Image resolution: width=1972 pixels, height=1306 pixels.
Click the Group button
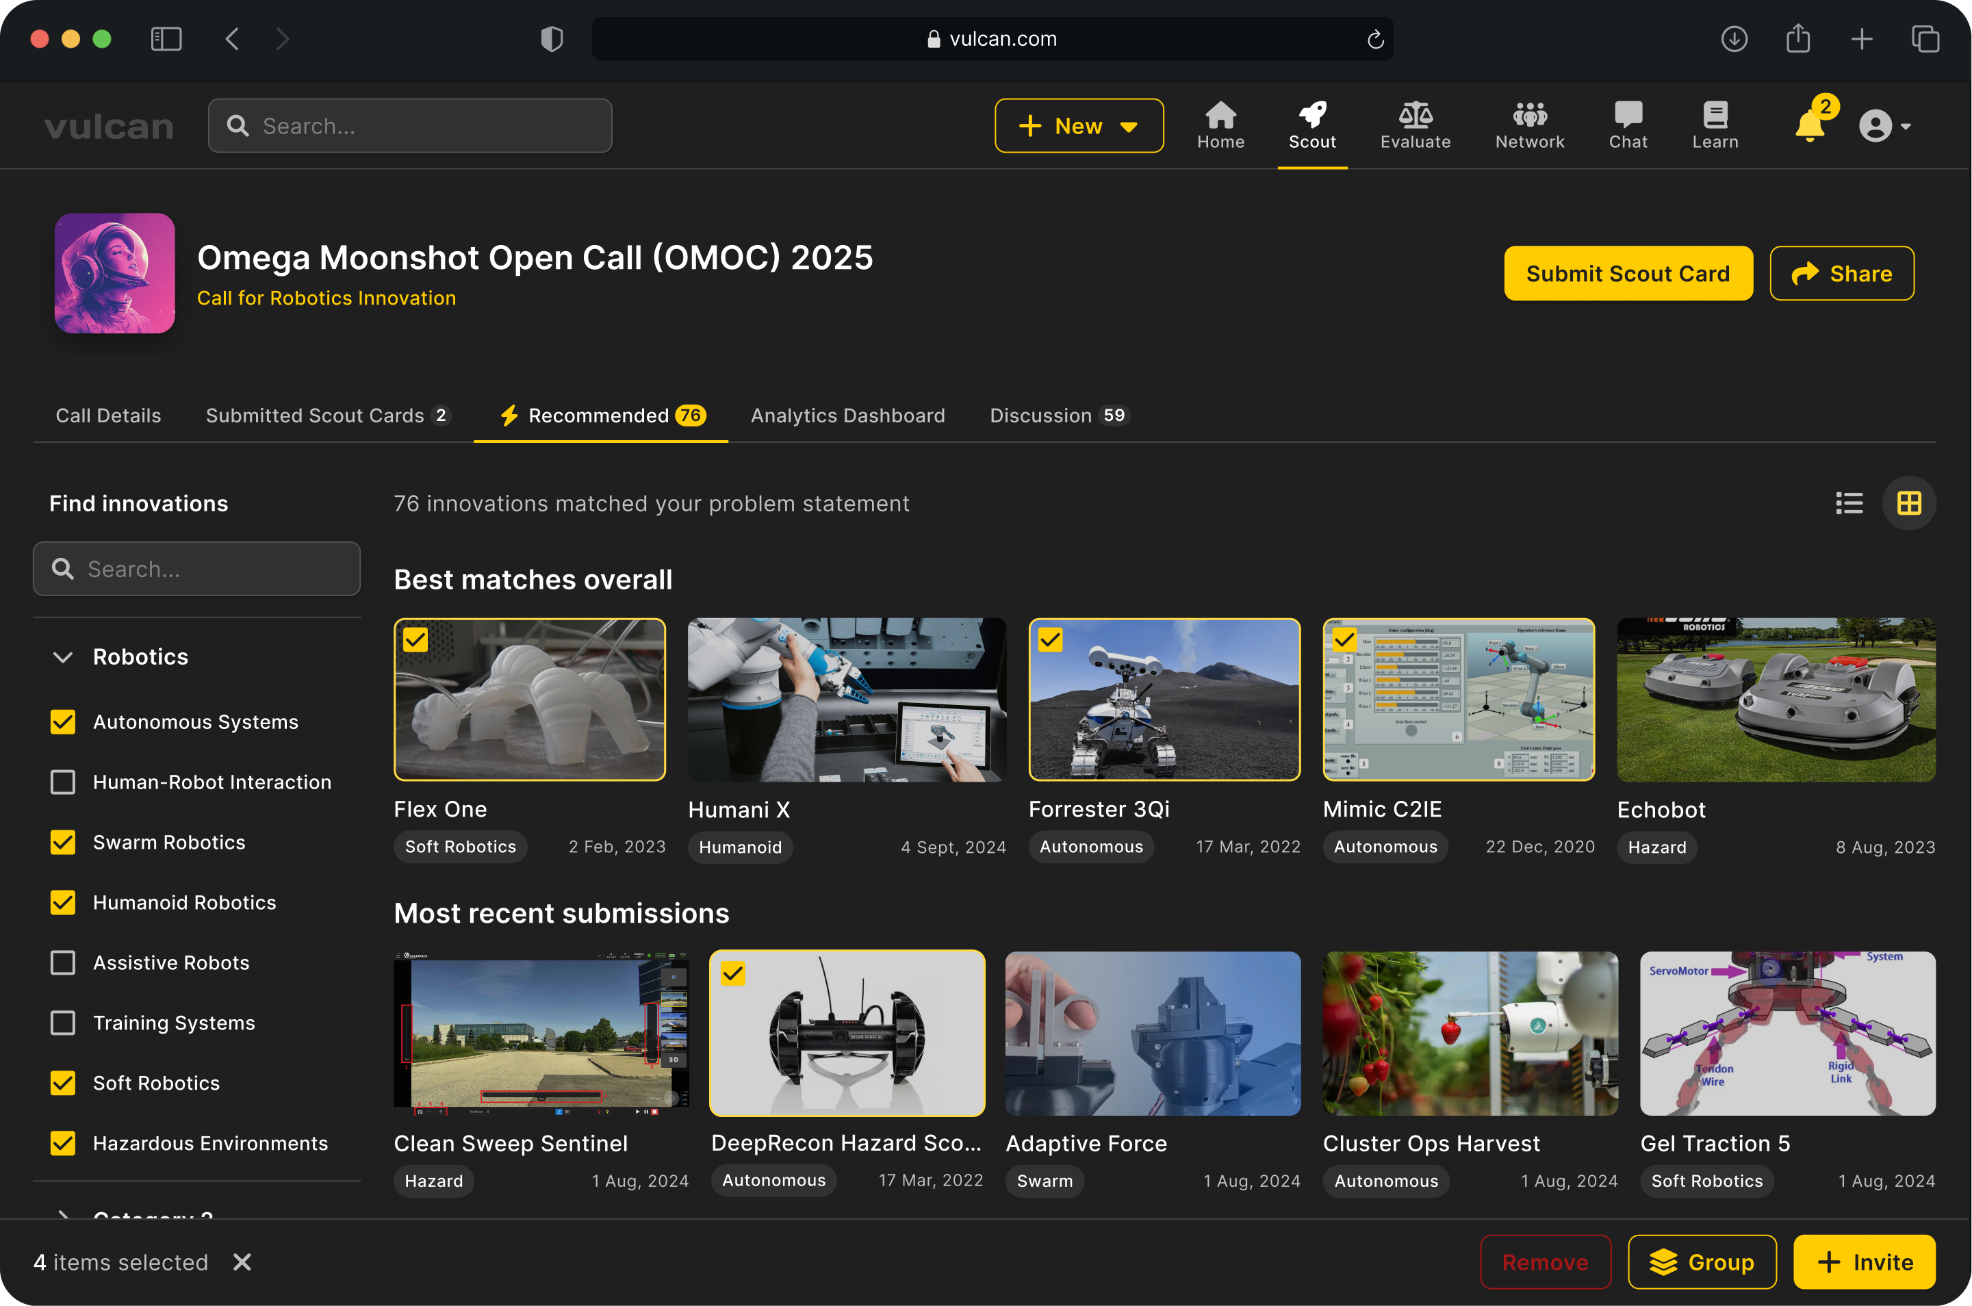click(x=1702, y=1262)
